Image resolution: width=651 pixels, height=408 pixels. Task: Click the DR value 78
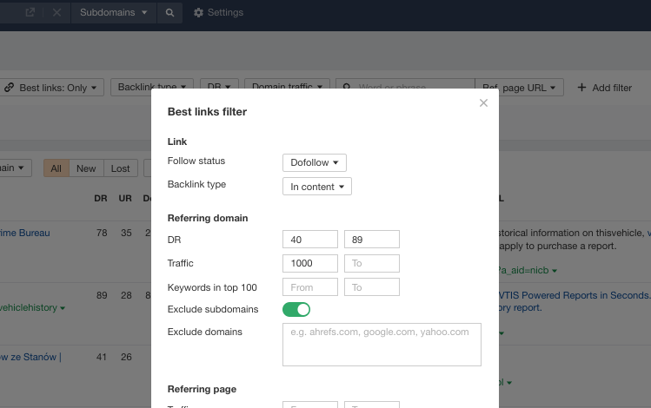coord(102,233)
